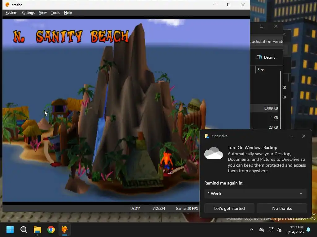The height and width of the screenshot is (237, 317).
Task: Open the Settings menu
Action: (28, 13)
